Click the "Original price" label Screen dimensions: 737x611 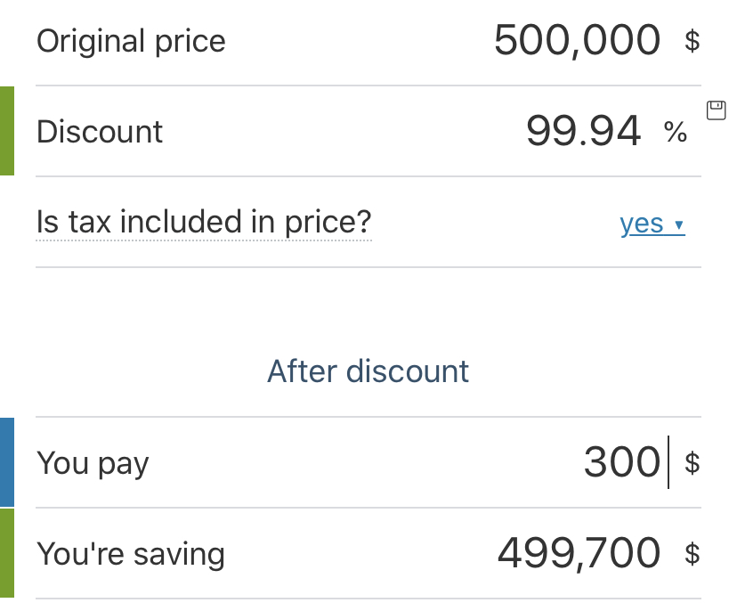(131, 41)
